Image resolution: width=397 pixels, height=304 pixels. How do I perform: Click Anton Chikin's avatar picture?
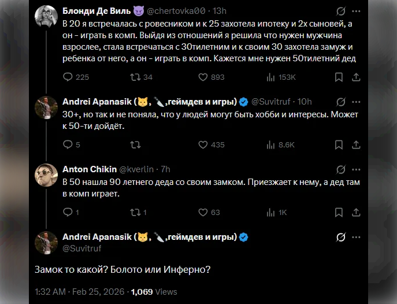point(46,173)
